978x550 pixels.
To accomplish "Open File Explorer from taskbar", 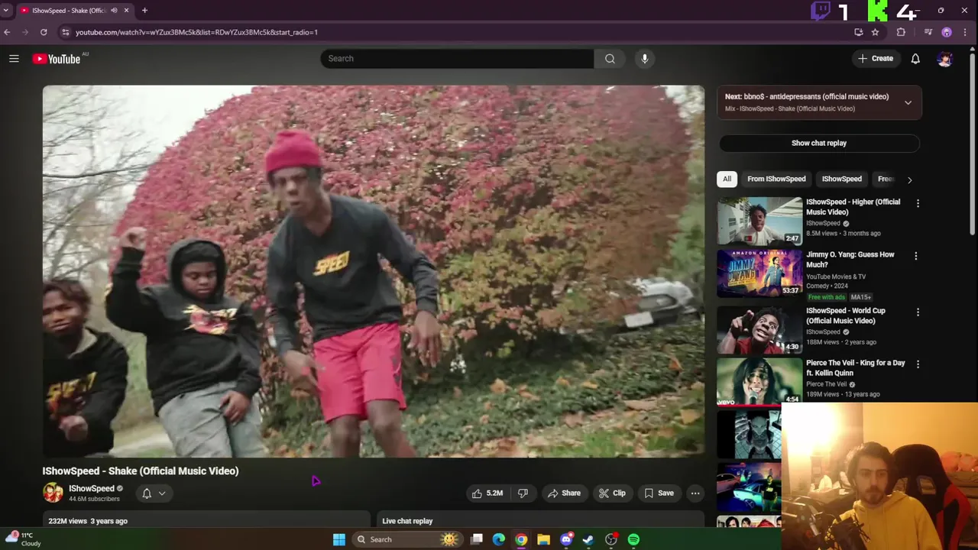I will tap(543, 539).
